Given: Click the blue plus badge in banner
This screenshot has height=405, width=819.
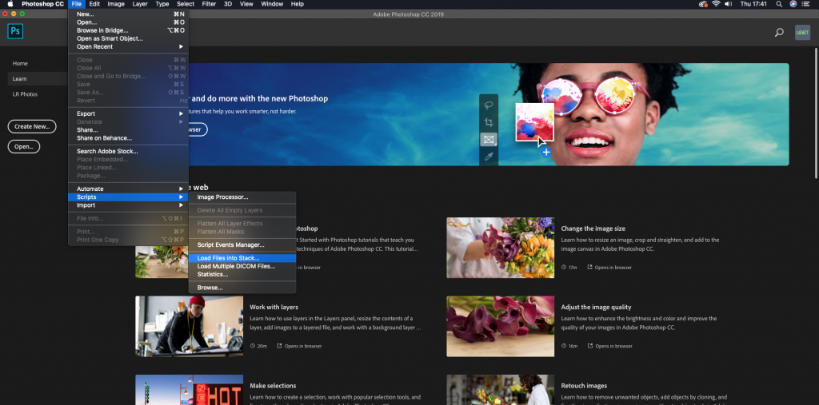Looking at the screenshot, I should point(545,153).
